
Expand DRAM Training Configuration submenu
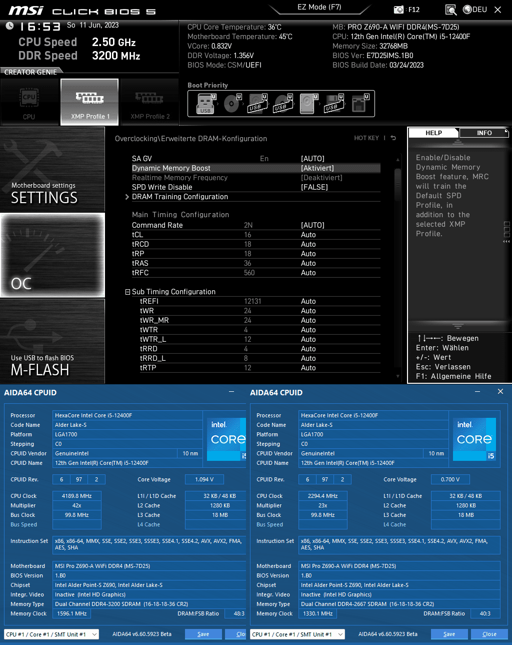click(179, 197)
